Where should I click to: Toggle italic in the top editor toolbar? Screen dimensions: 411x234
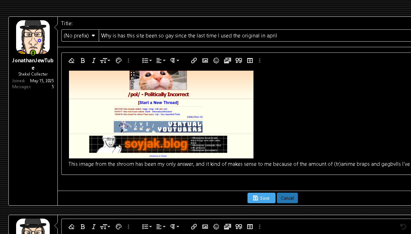(93, 61)
